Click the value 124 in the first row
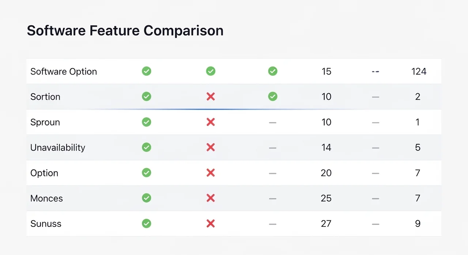This screenshot has height=255, width=468. (419, 71)
